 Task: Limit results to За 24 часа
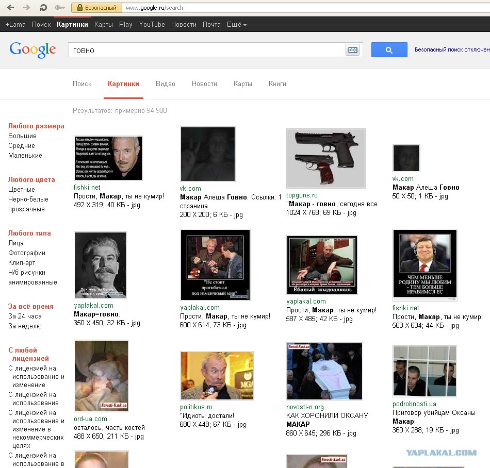tap(25, 316)
